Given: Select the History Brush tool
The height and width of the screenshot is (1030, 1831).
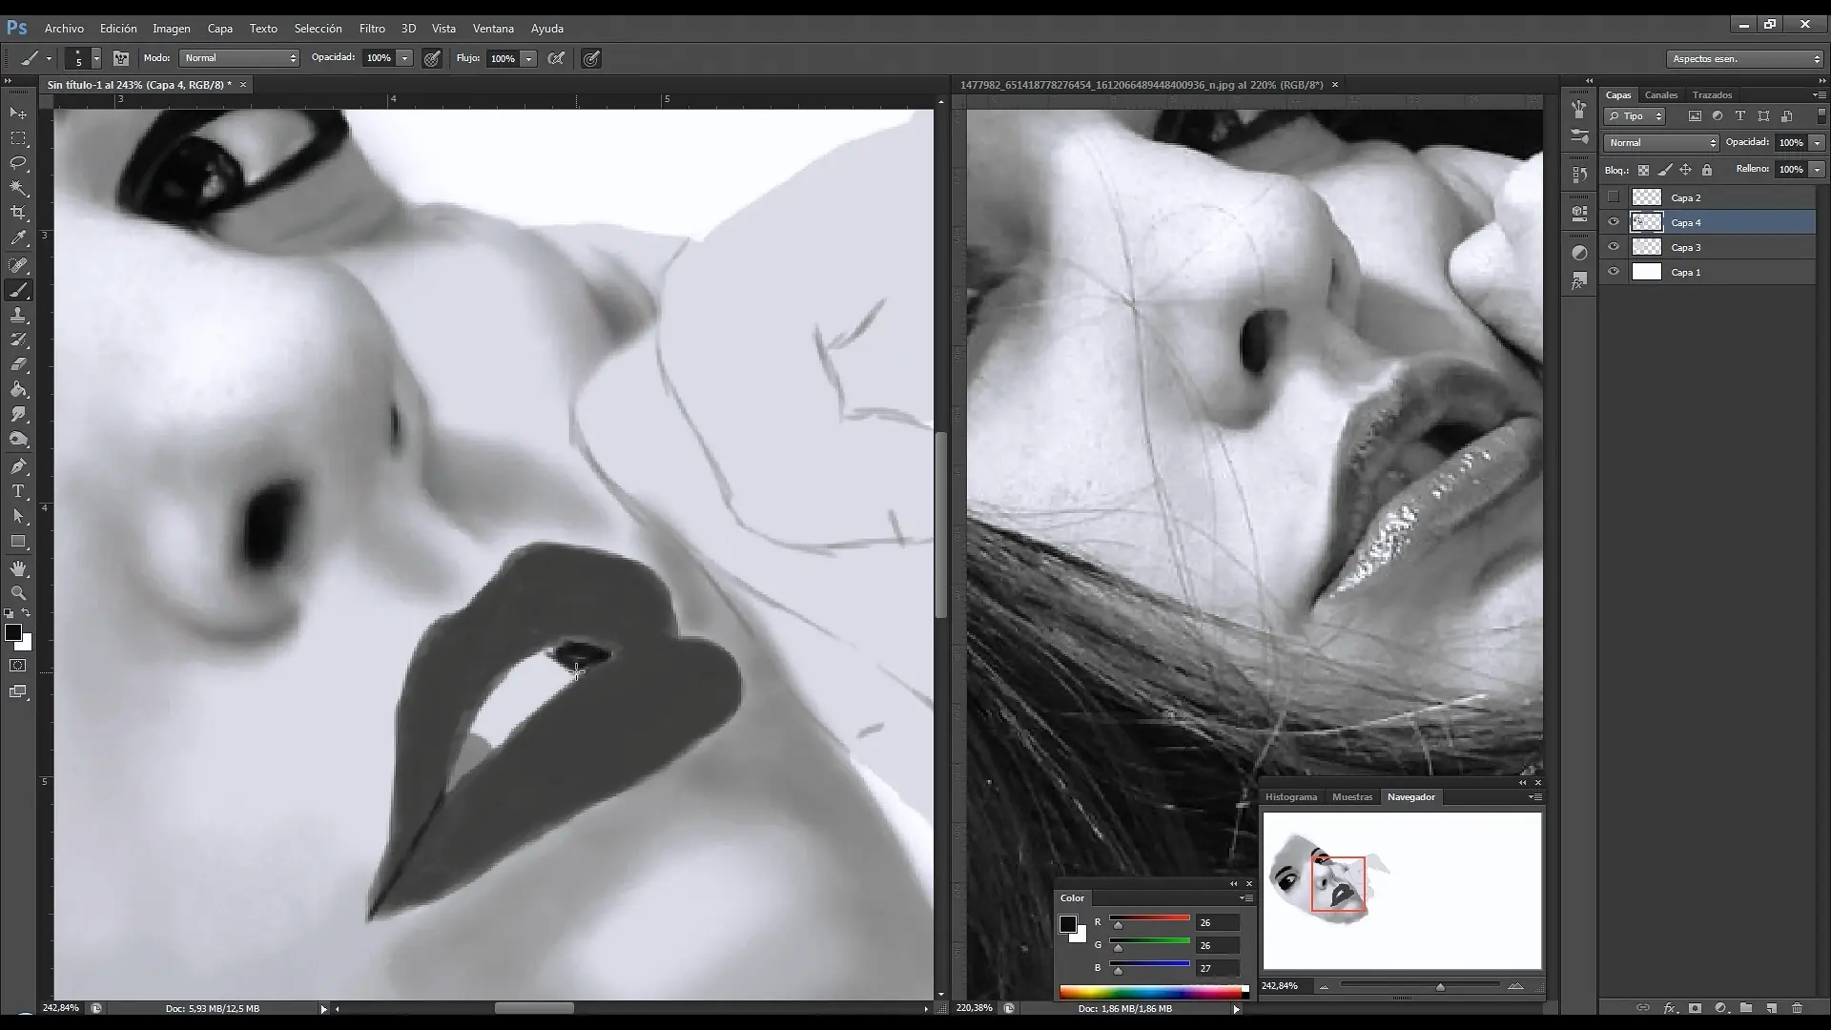Looking at the screenshot, I should pyautogui.click(x=18, y=340).
